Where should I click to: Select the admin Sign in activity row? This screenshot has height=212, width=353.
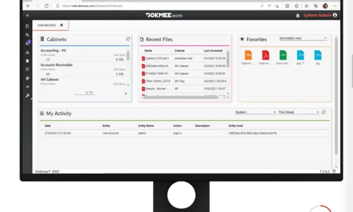point(184,133)
